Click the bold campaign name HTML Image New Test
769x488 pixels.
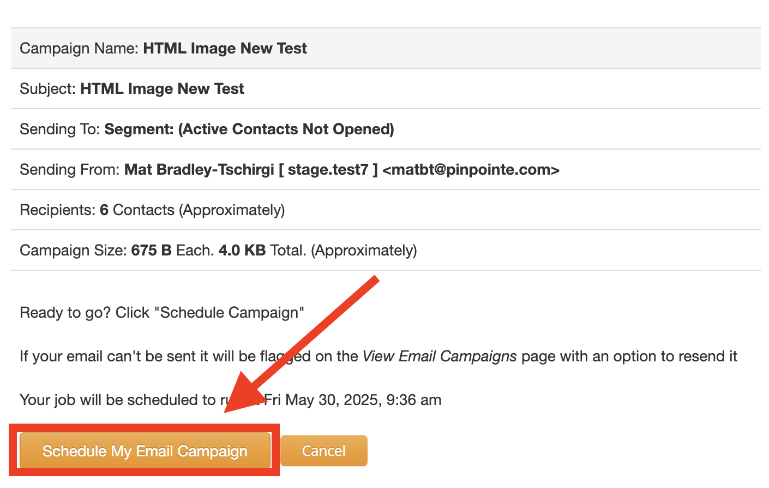click(x=225, y=49)
